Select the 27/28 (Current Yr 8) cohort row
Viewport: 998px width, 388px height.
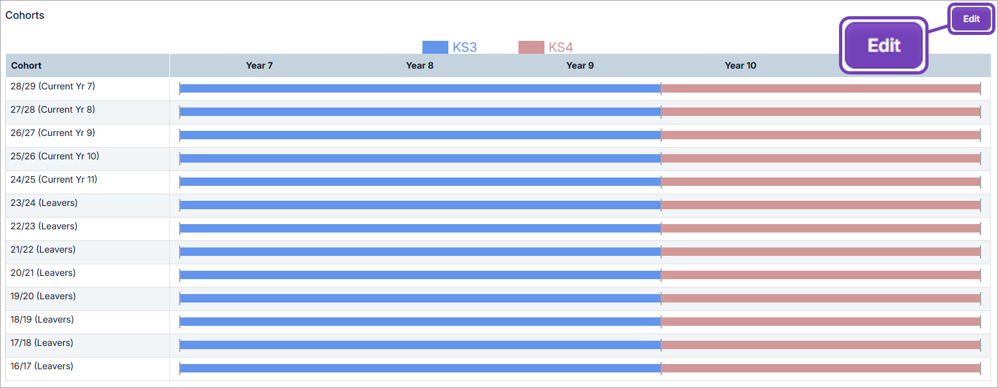(53, 109)
